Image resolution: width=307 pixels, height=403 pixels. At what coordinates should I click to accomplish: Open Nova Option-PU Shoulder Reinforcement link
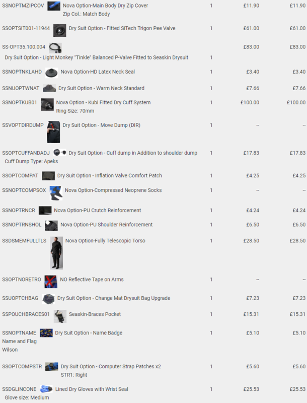pyautogui.click(x=107, y=224)
